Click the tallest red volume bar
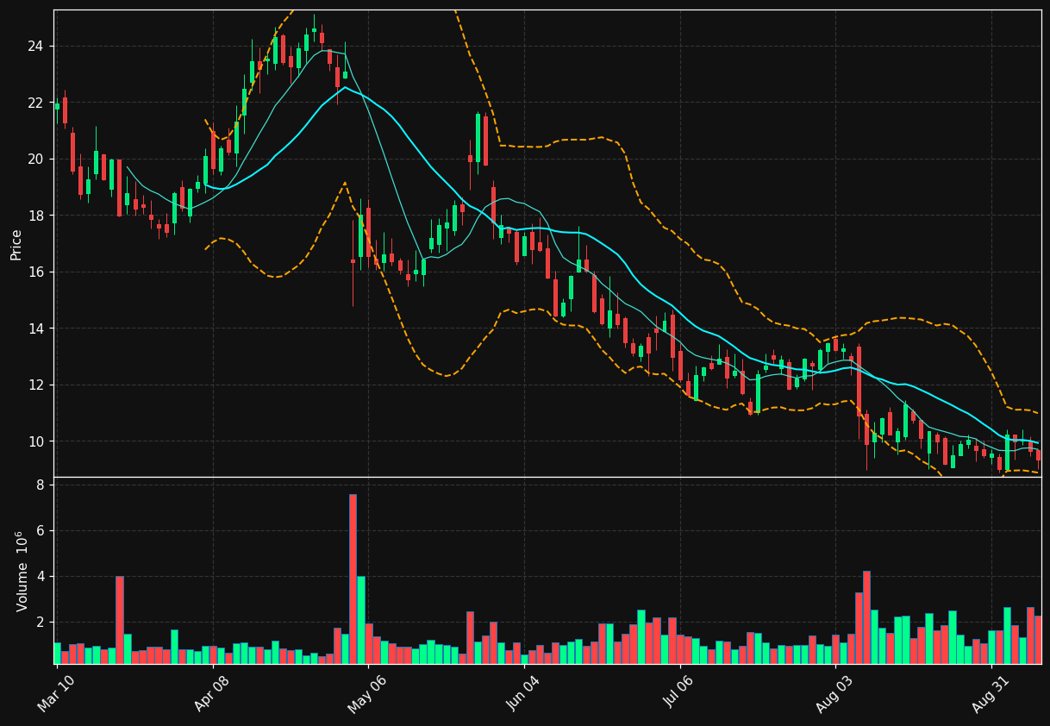The height and width of the screenshot is (726, 1050). point(353,579)
